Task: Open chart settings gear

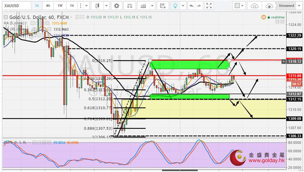Action: click(x=116, y=6)
